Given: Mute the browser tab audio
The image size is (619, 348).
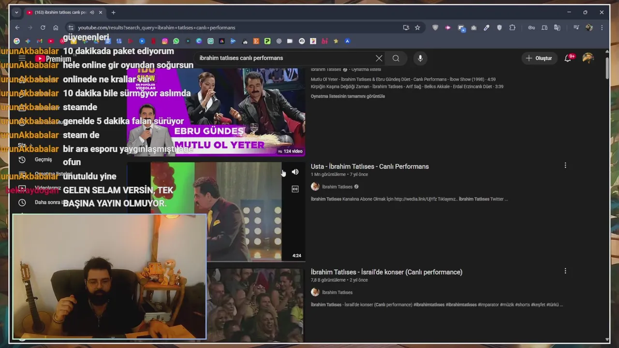Looking at the screenshot, I should click(x=92, y=12).
